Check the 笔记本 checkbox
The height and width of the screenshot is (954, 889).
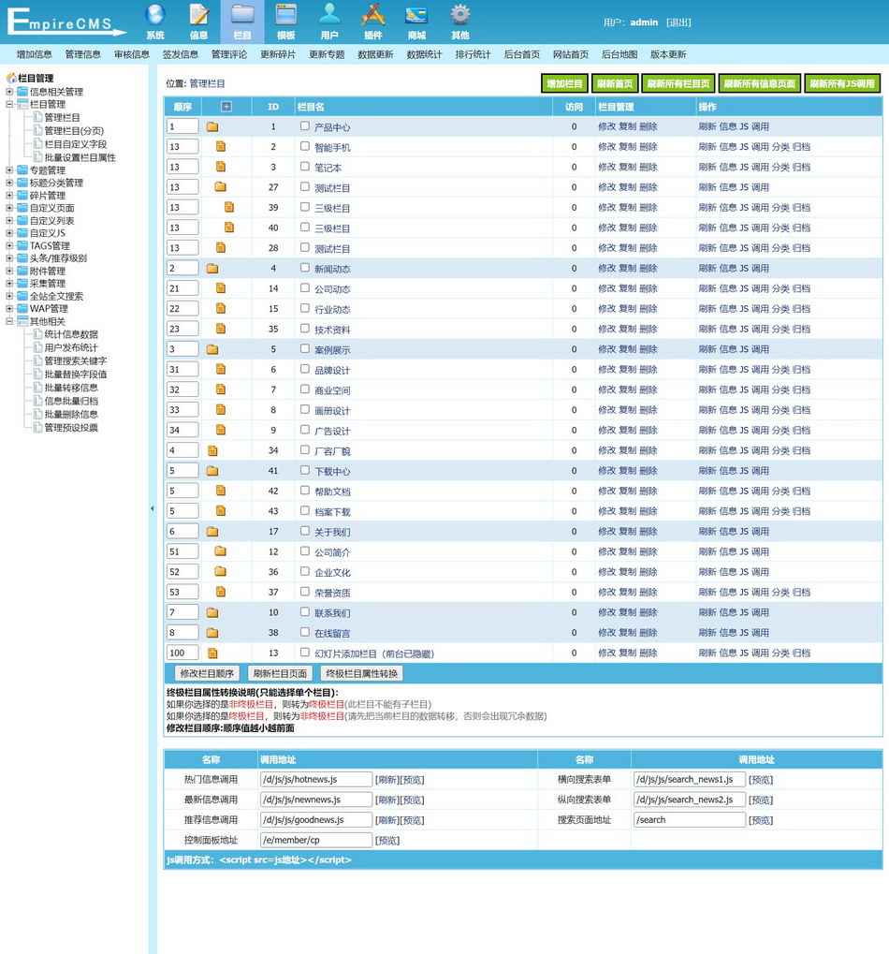tap(305, 166)
